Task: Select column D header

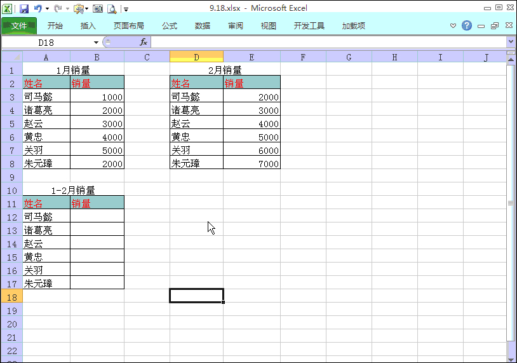Action: (196, 57)
